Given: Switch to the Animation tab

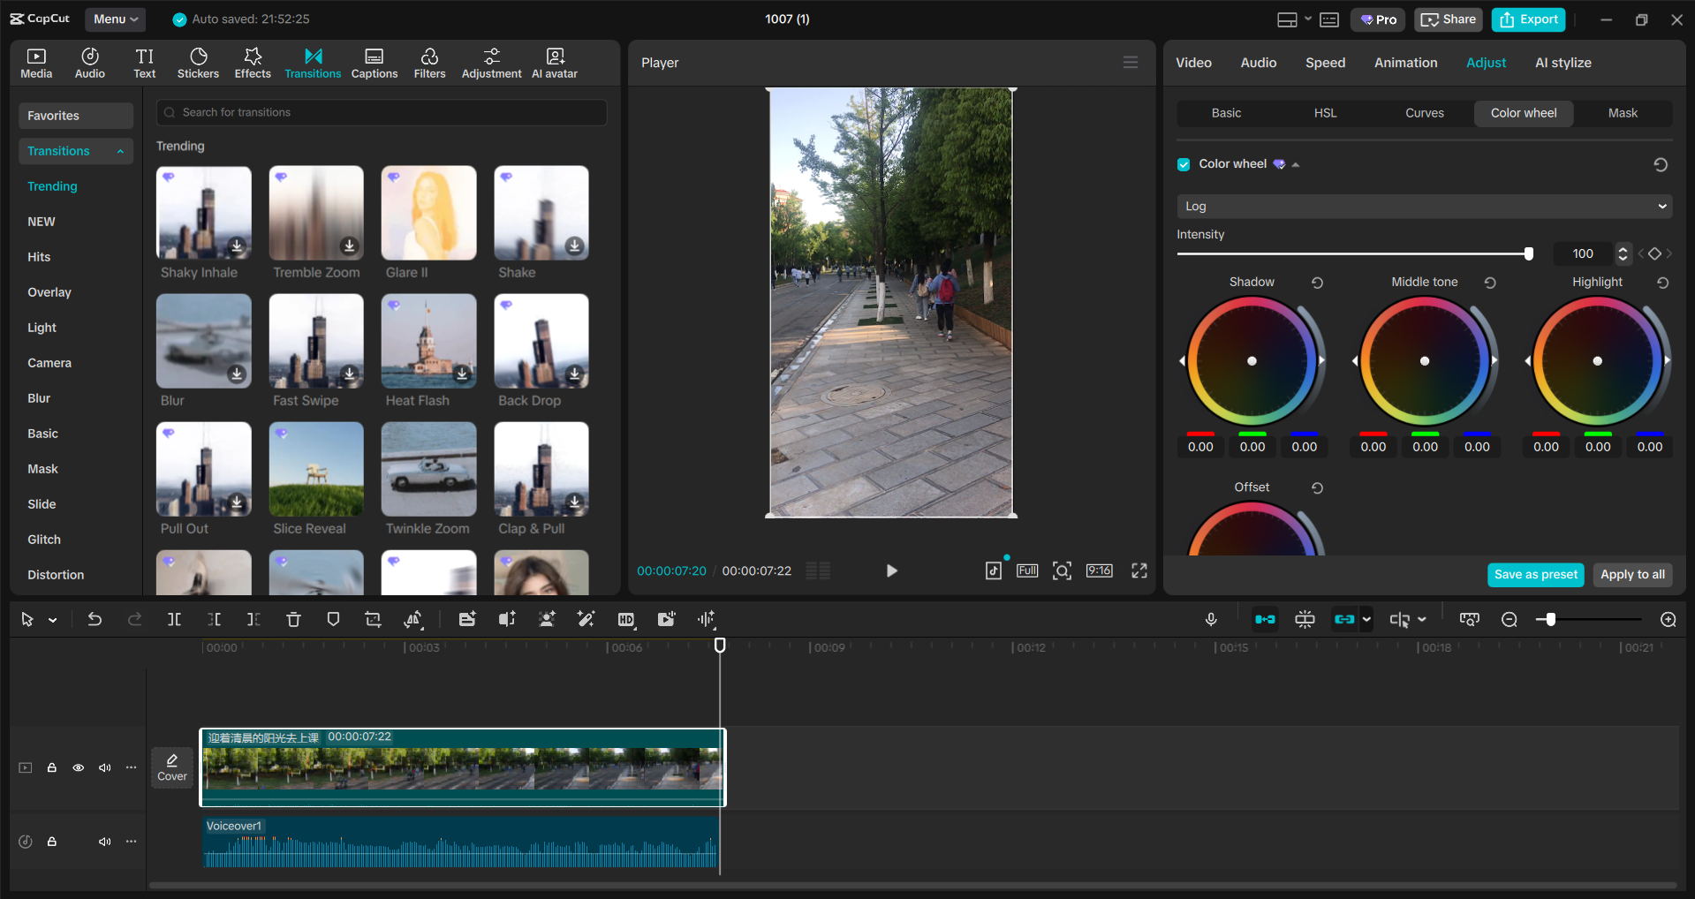Looking at the screenshot, I should (x=1405, y=62).
